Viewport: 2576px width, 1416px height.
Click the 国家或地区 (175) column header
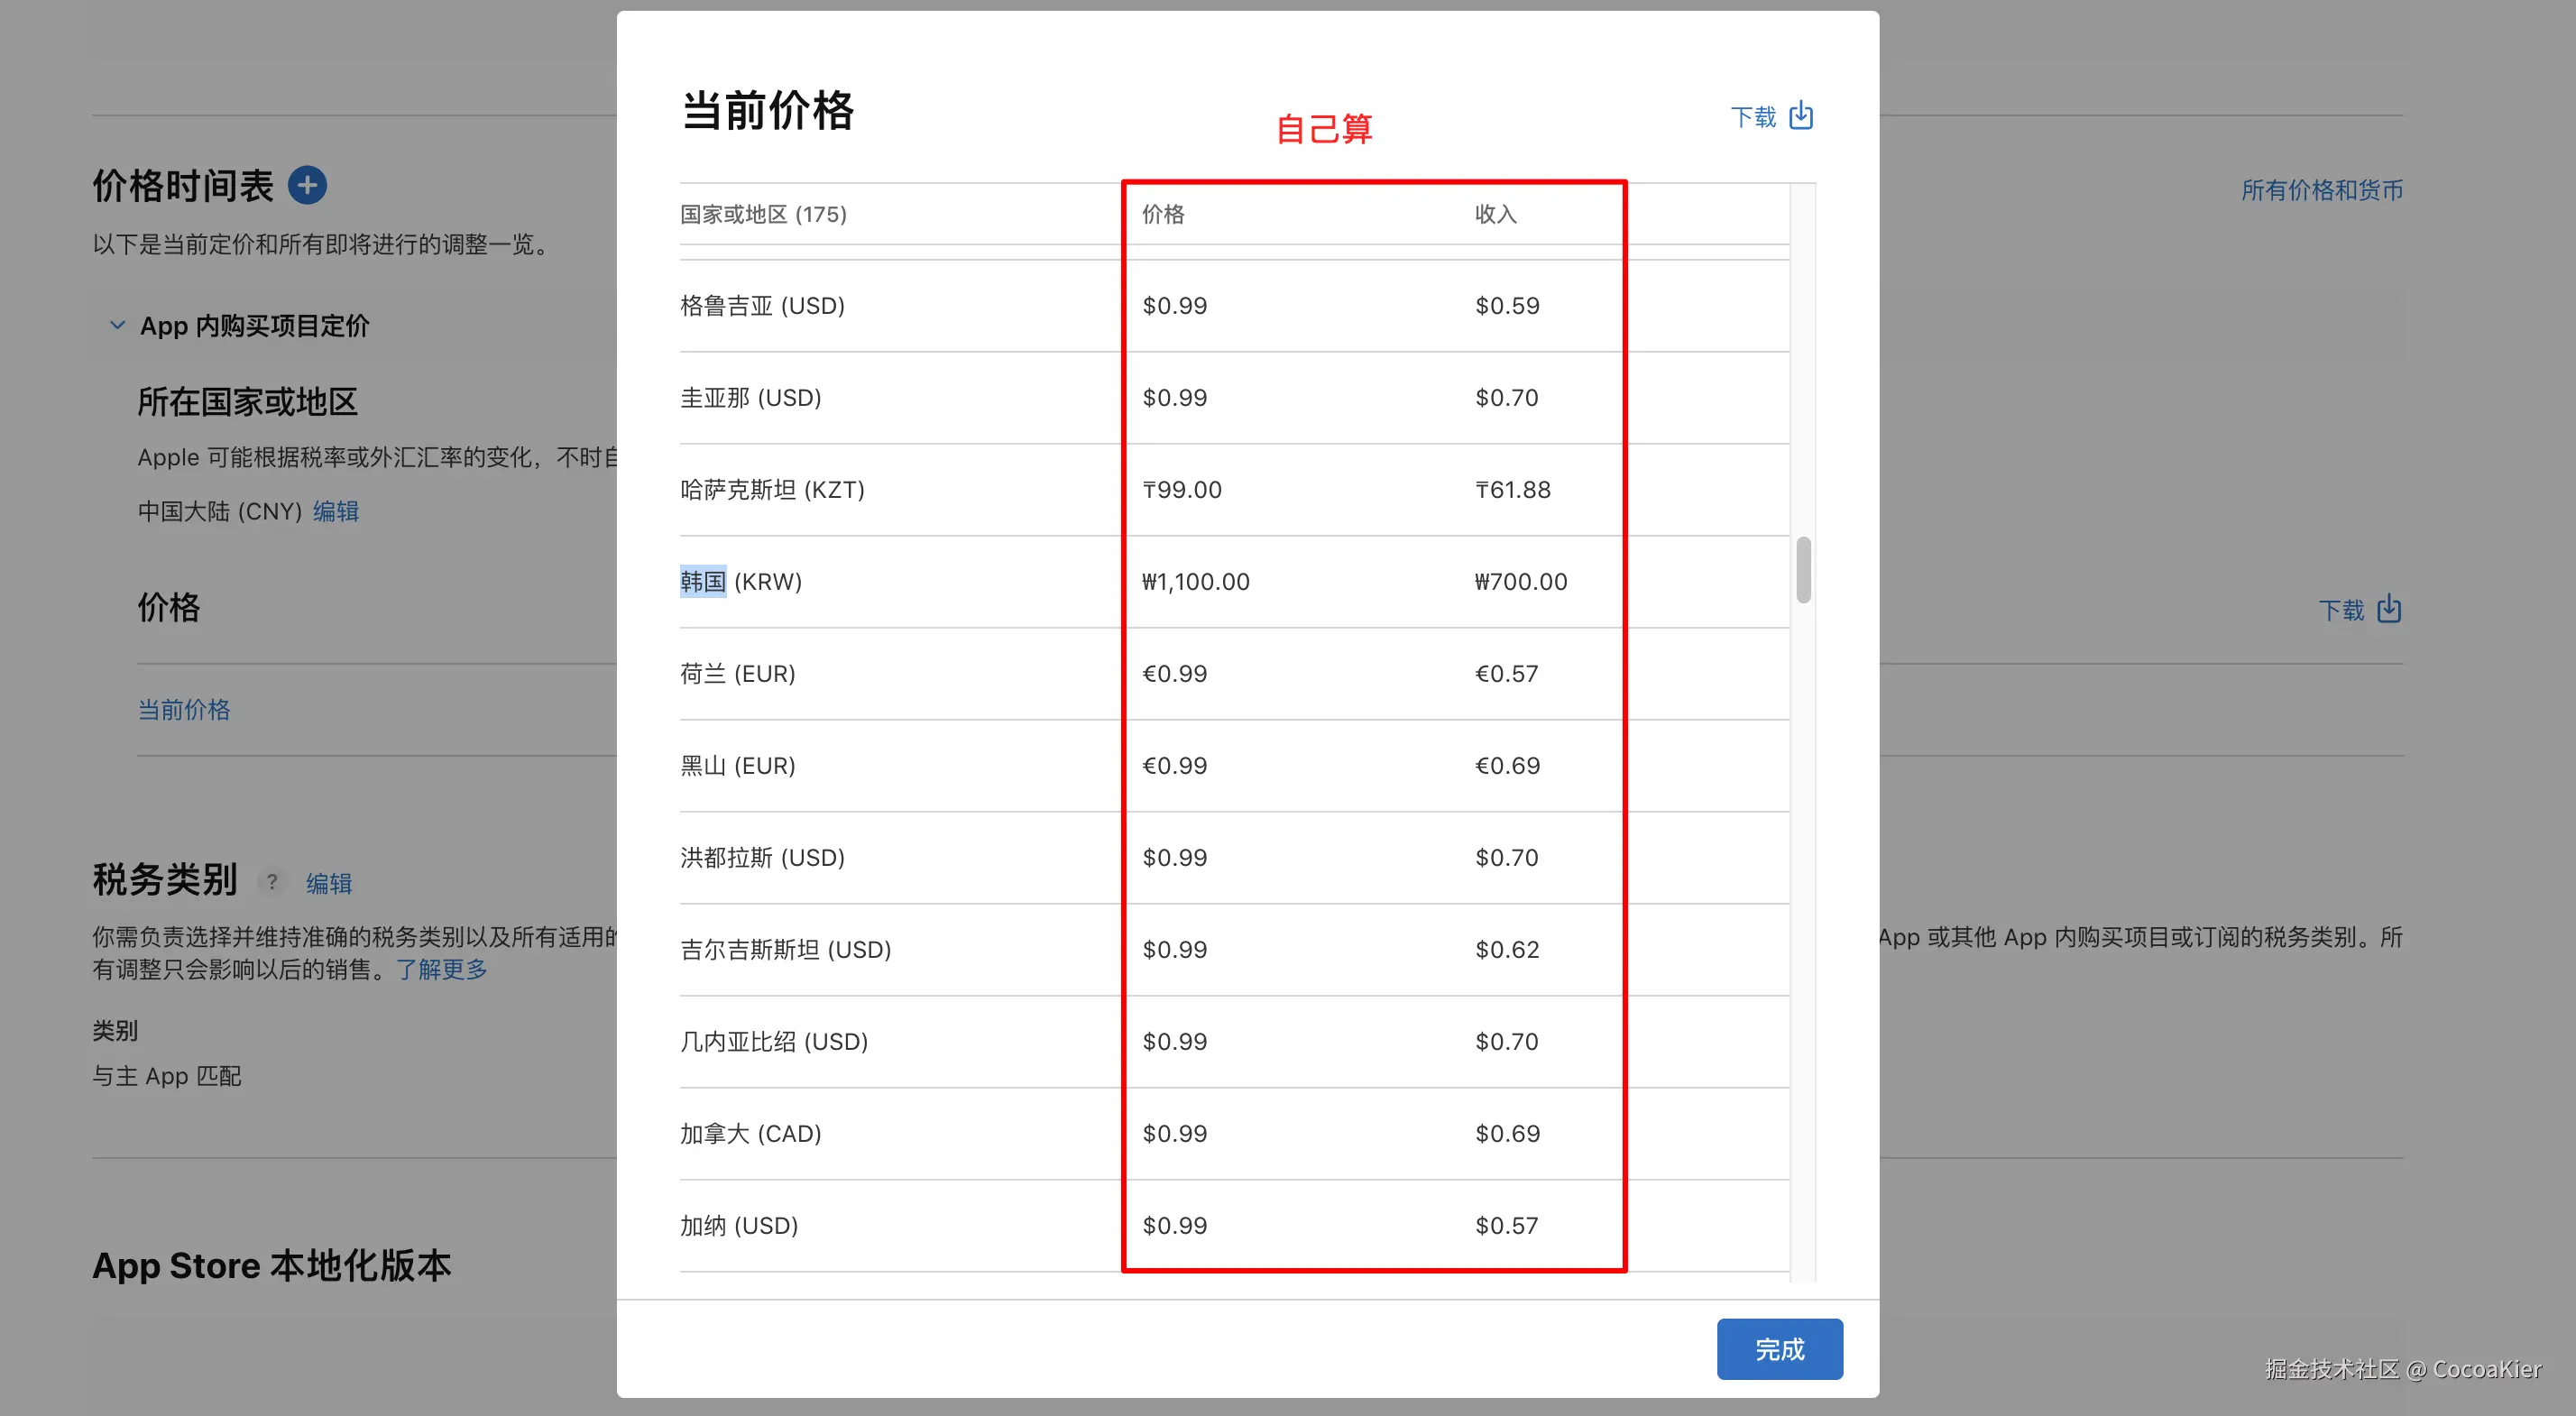pyautogui.click(x=763, y=213)
